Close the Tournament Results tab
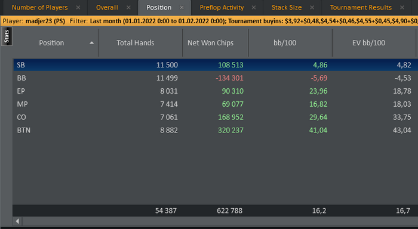Image resolution: width=418 pixels, height=229 pixels. click(x=402, y=8)
